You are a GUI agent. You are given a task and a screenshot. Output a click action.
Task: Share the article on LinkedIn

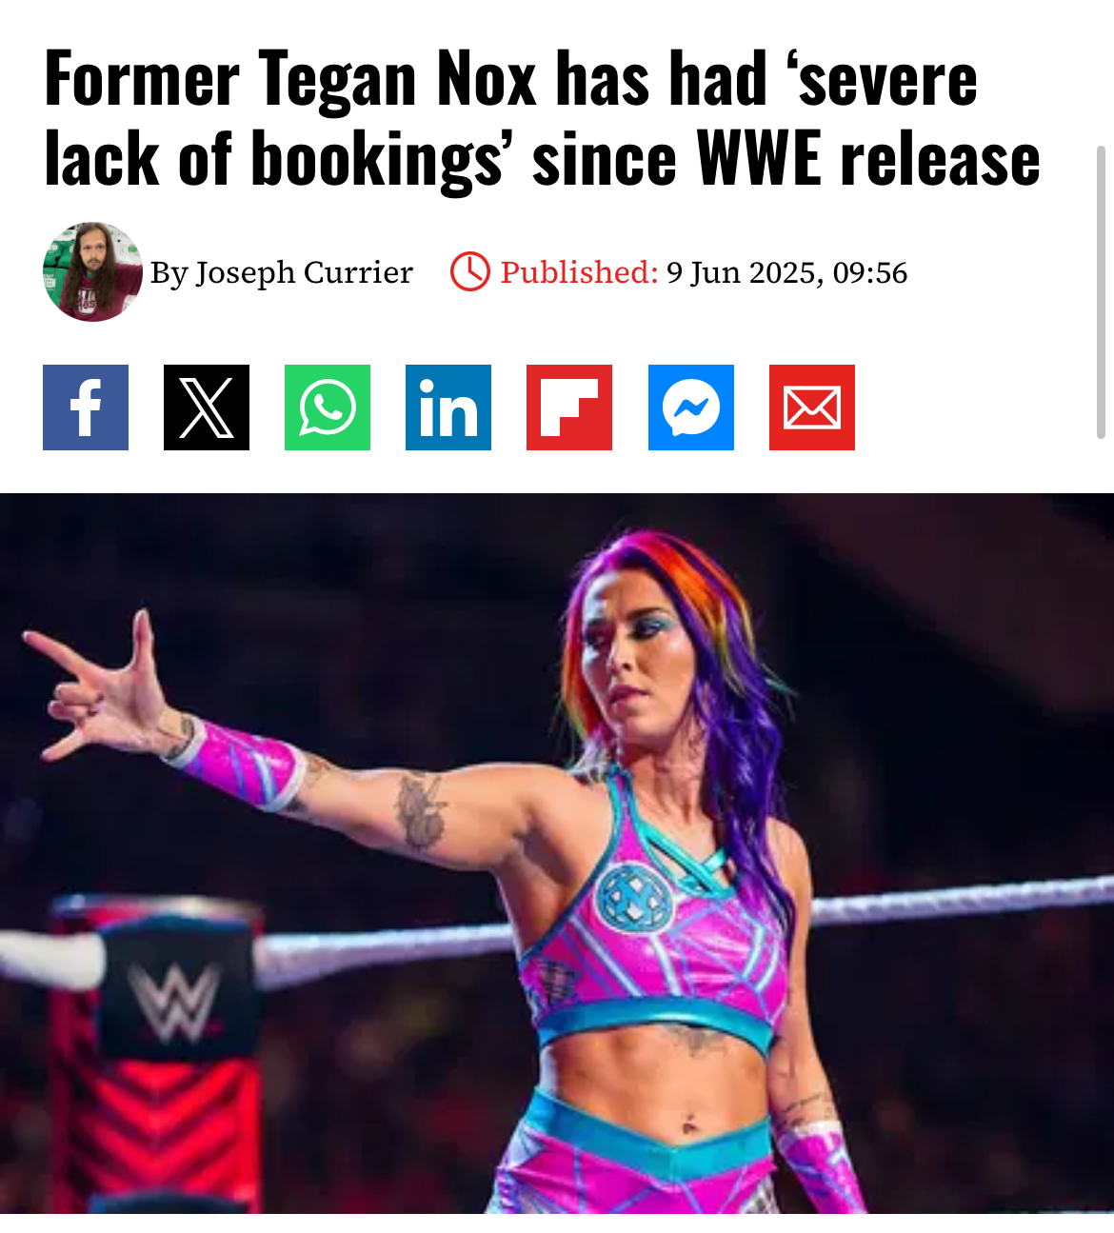[x=448, y=408]
